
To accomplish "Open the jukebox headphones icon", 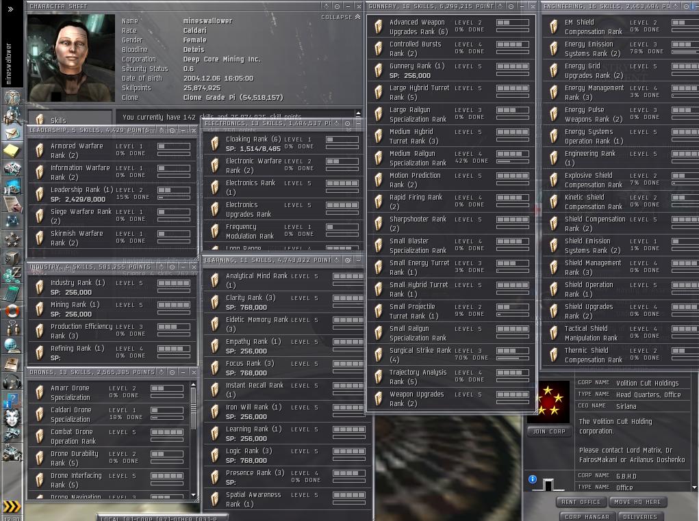I will [x=12, y=382].
